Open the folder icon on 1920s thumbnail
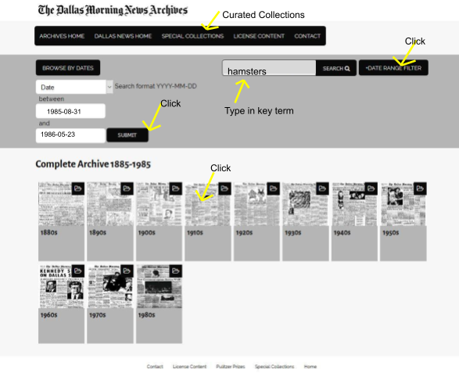The height and width of the screenshot is (373, 459). click(274, 188)
